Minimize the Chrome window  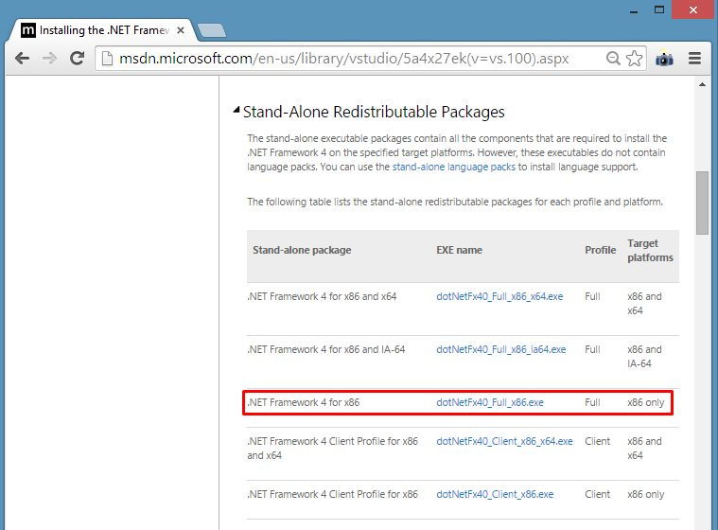pos(634,10)
